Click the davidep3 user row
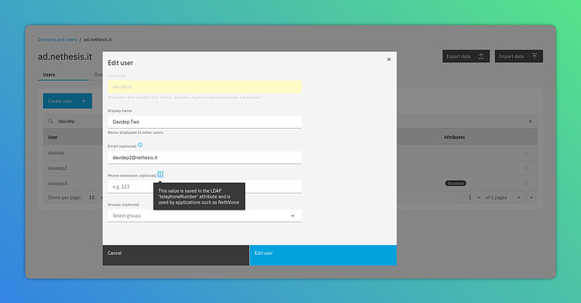Viewport: 581px width, 303px height. tap(290, 183)
